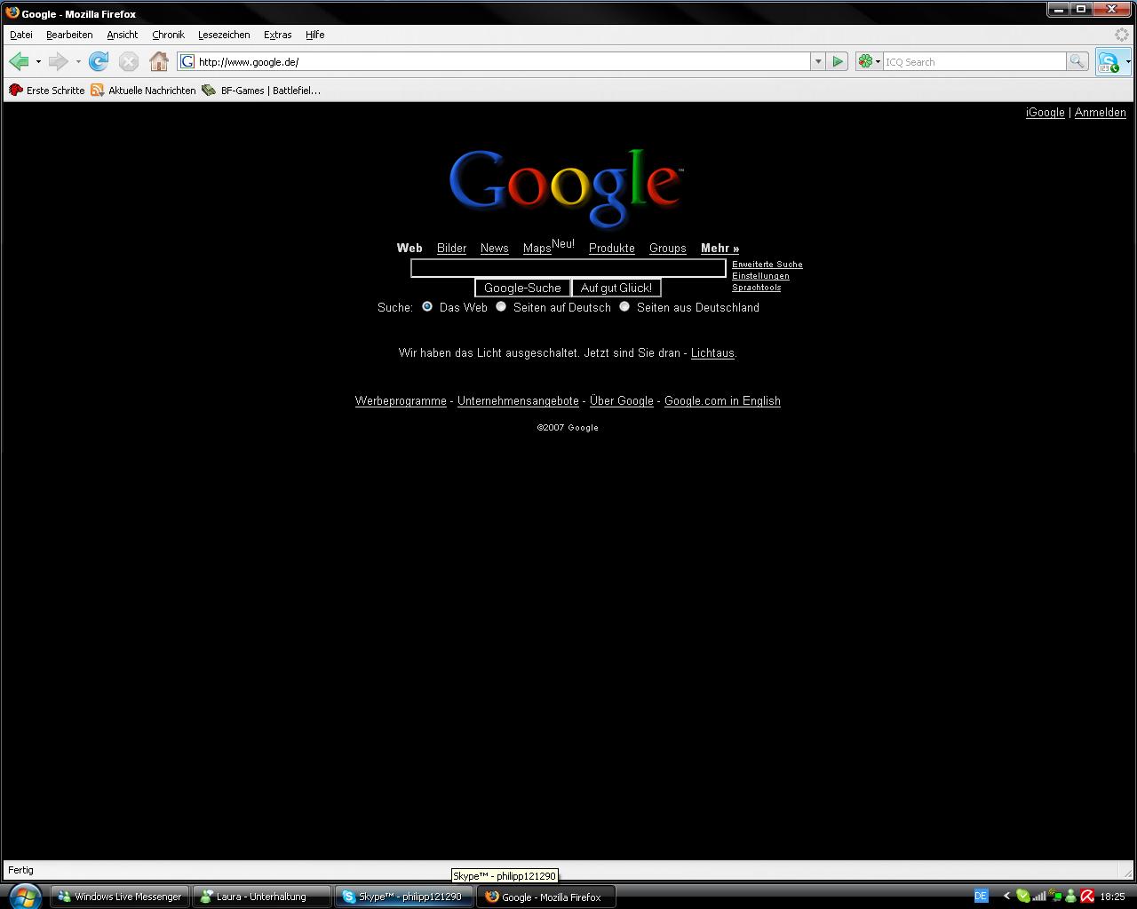
Task: Open the Extras menu
Action: (x=277, y=35)
